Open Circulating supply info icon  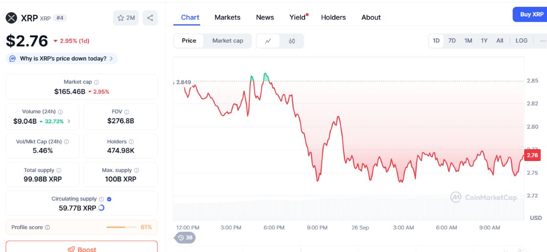[102, 199]
